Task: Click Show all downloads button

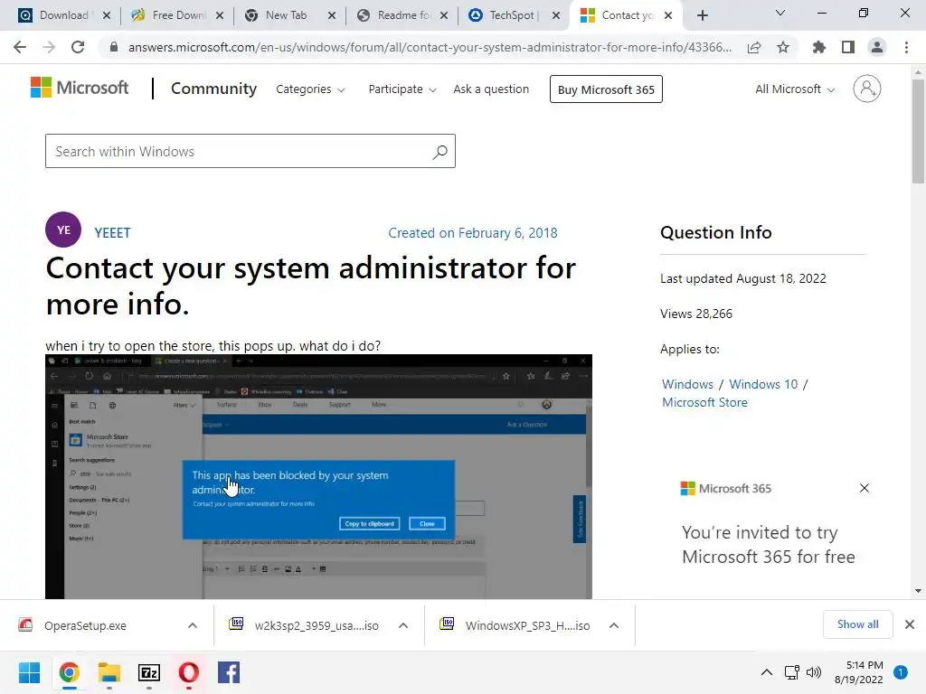Action: click(x=857, y=624)
